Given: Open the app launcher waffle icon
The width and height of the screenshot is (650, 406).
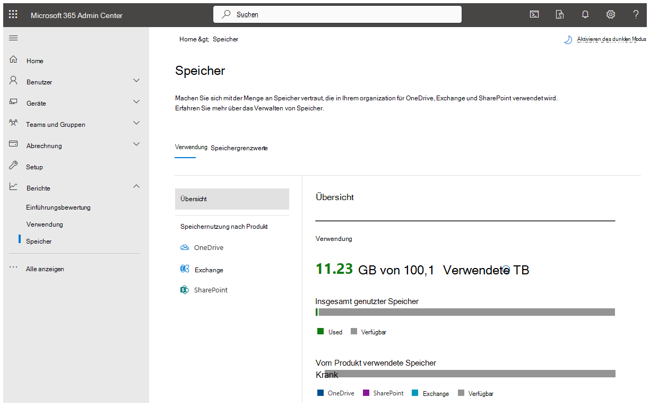Looking at the screenshot, I should pos(13,15).
